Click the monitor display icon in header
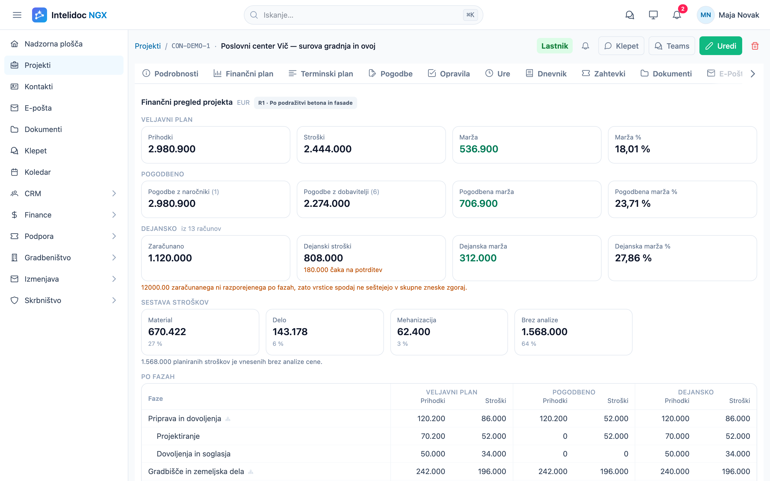 tap(653, 15)
